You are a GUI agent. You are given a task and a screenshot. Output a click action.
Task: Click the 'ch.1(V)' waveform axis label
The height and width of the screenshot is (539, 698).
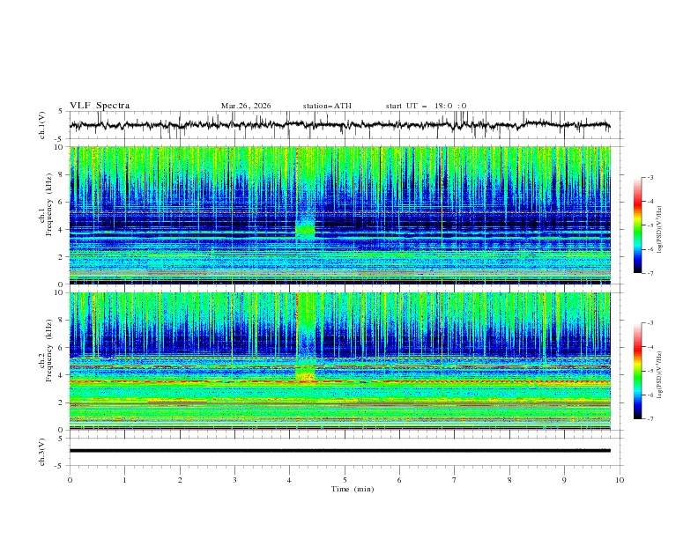coord(42,125)
